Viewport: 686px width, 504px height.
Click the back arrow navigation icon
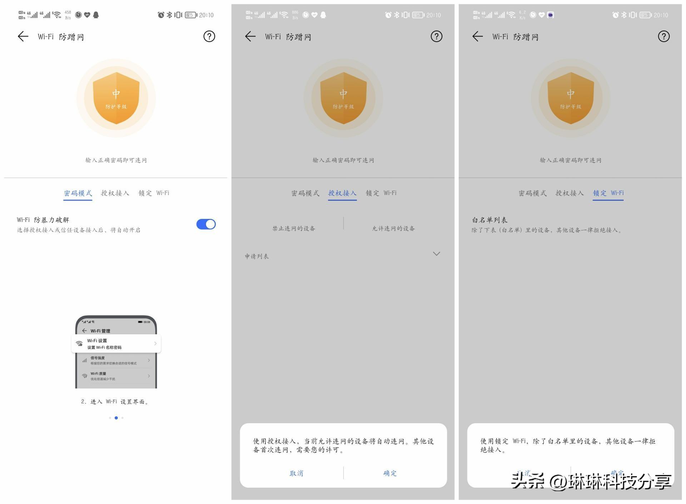pos(21,36)
